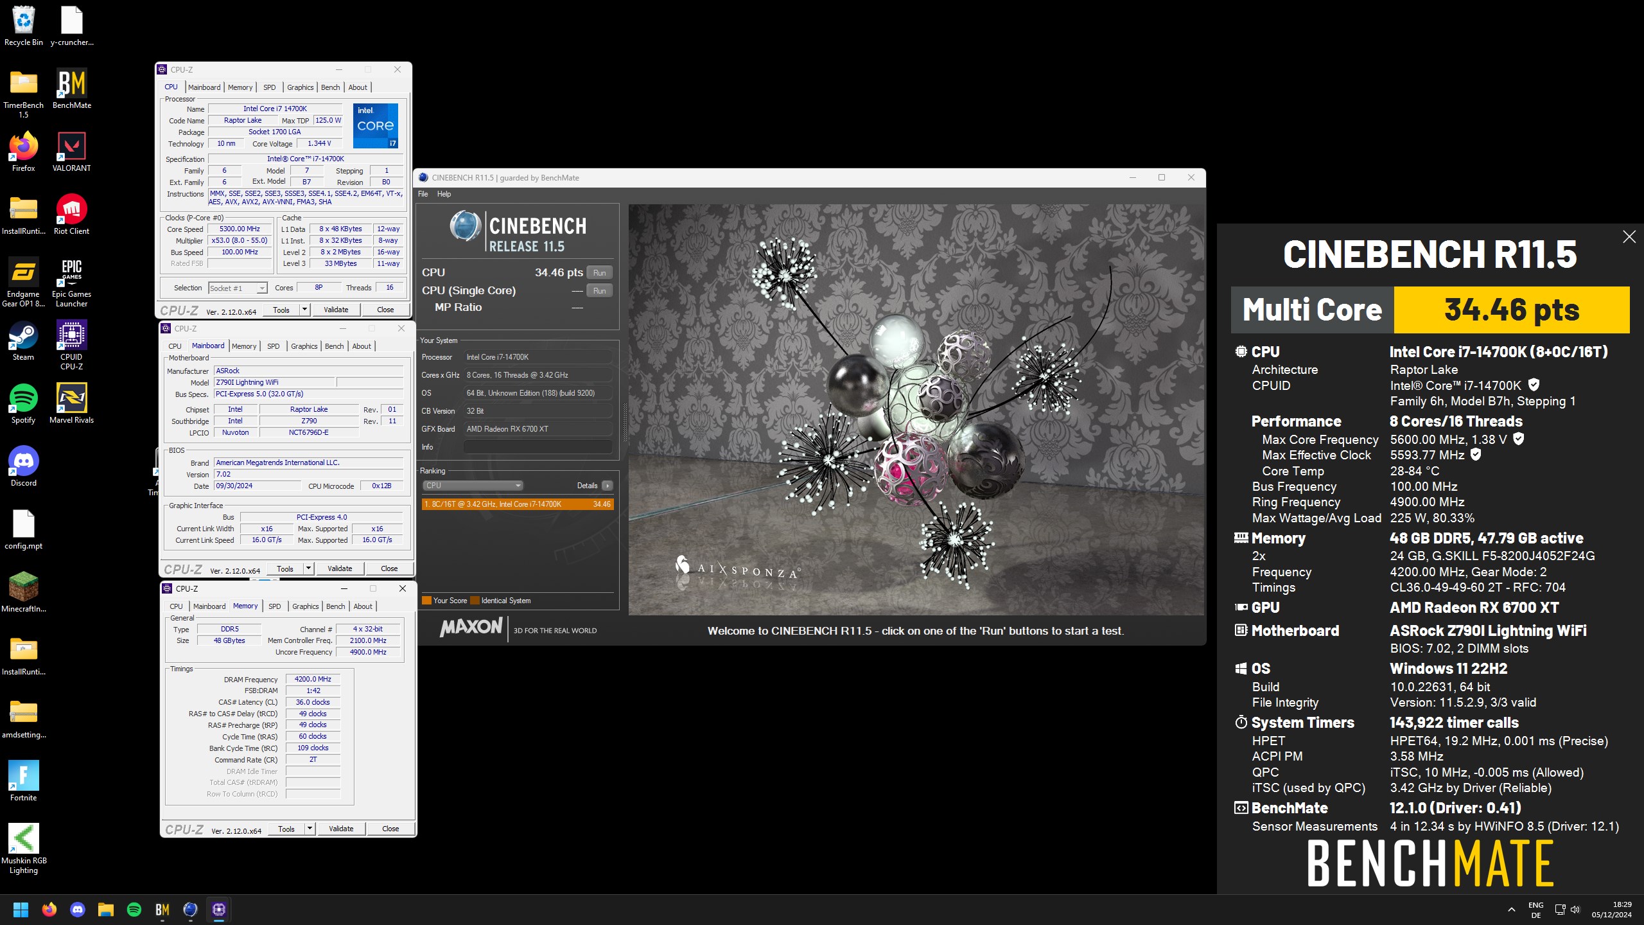Click Tools button in Memory CPU-Z window
Screen dimensions: 1644x925
(x=286, y=829)
